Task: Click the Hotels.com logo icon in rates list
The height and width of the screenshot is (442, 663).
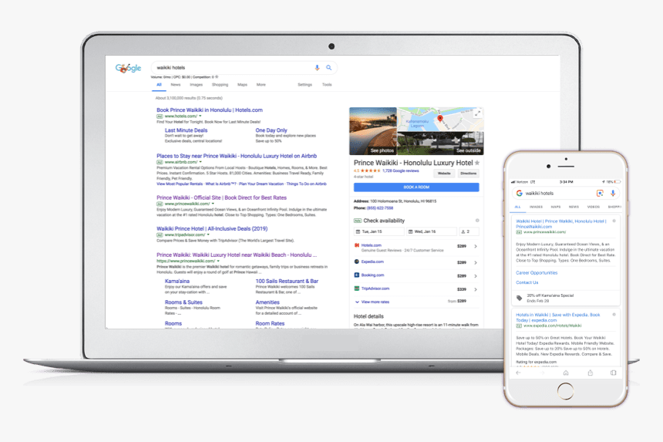Action: coord(356,245)
